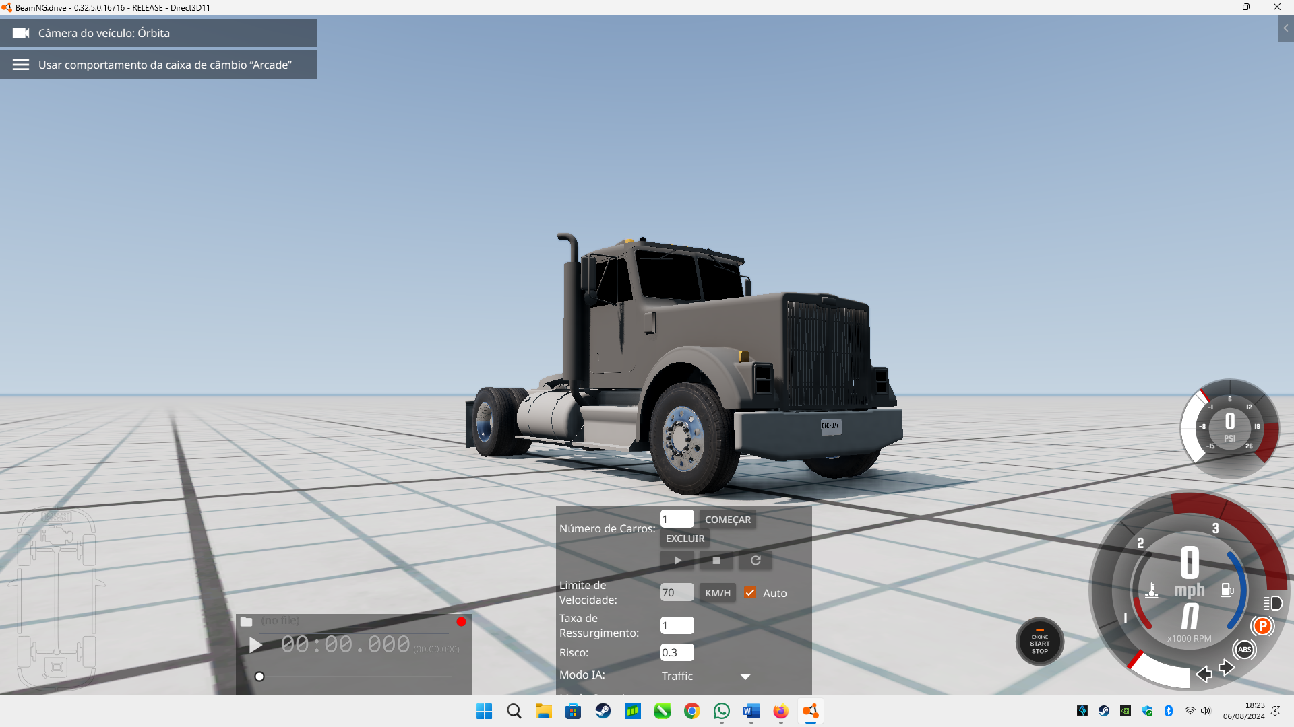
Task: Toggle the headlight indicator icon
Action: coord(1272,603)
